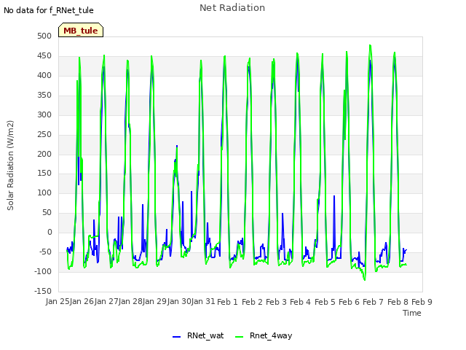Click the blue RNet_wat legend swatch

pyautogui.click(x=176, y=337)
